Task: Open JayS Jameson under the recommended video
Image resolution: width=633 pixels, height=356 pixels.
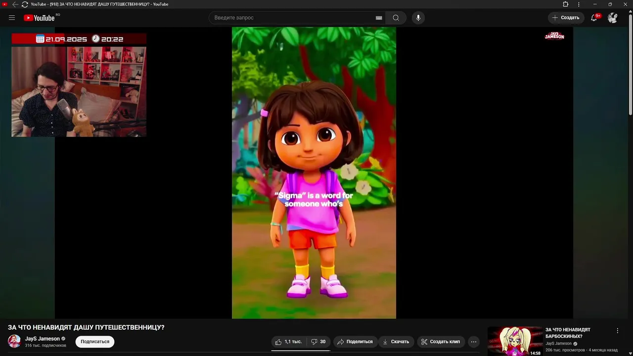Action: (558, 344)
